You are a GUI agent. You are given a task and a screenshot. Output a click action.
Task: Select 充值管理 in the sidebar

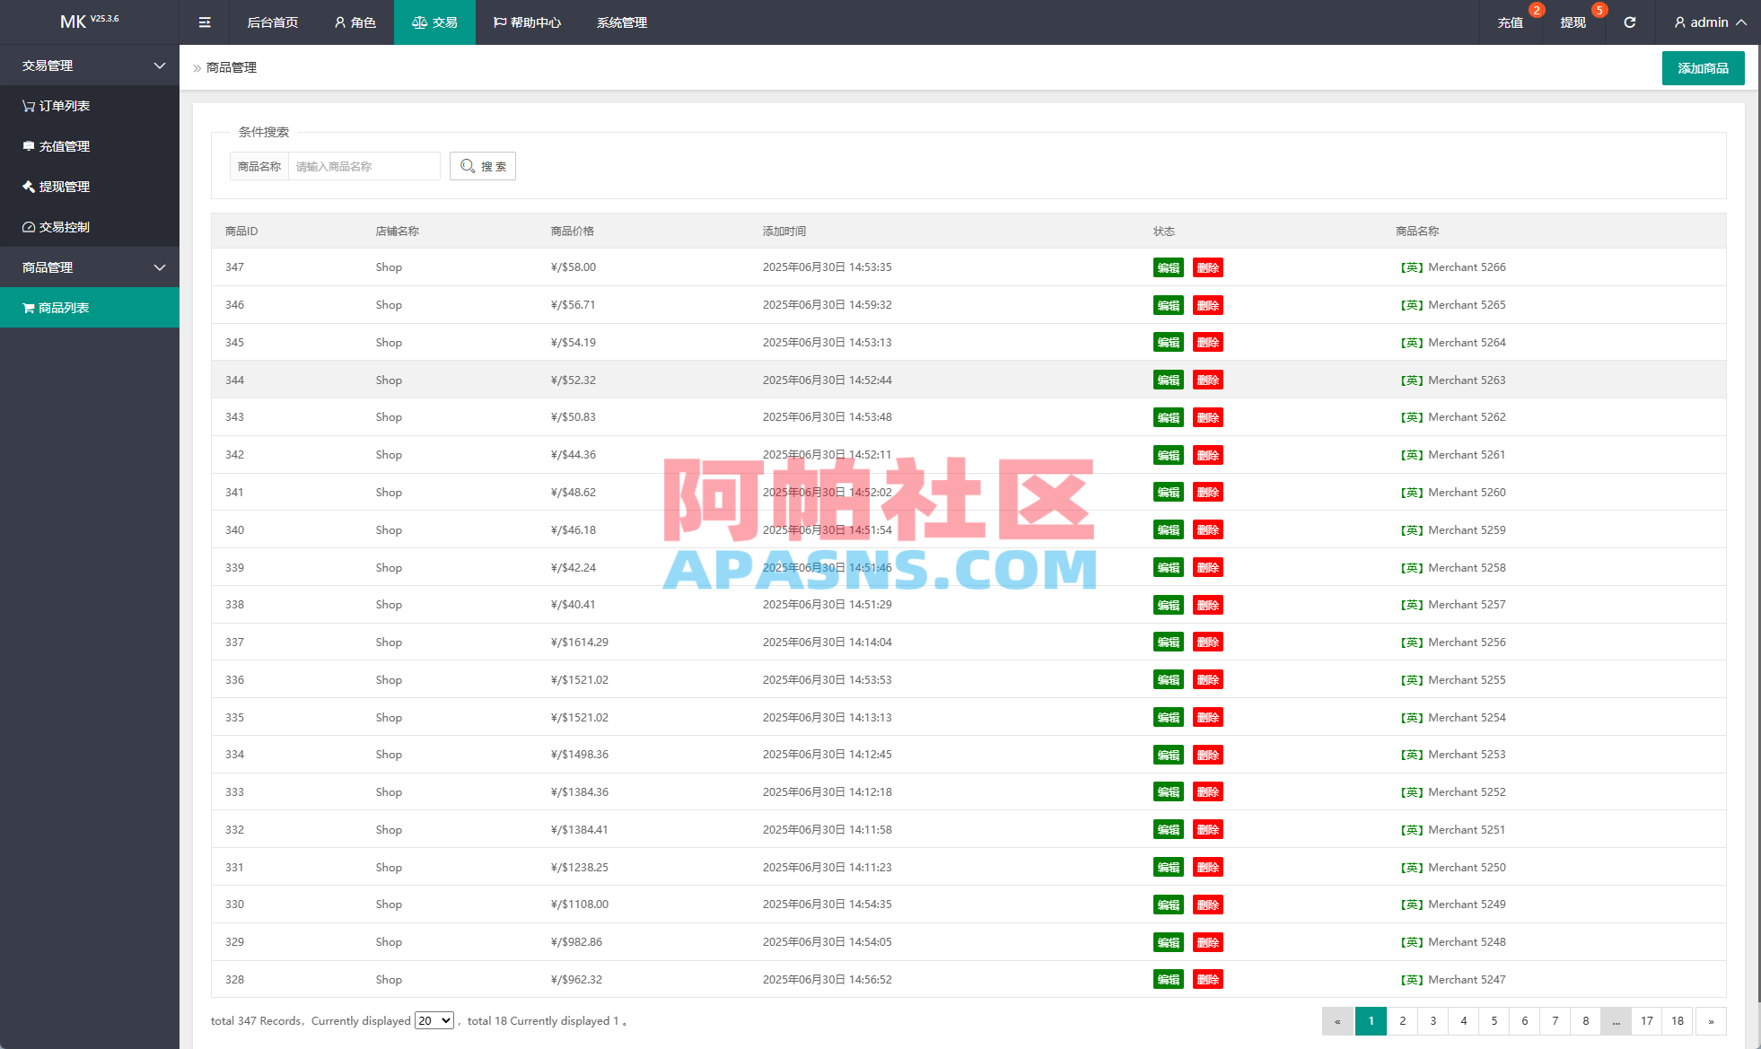[63, 145]
